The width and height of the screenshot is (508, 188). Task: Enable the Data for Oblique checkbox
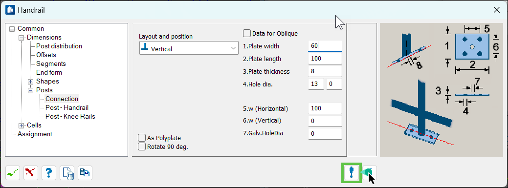(247, 33)
